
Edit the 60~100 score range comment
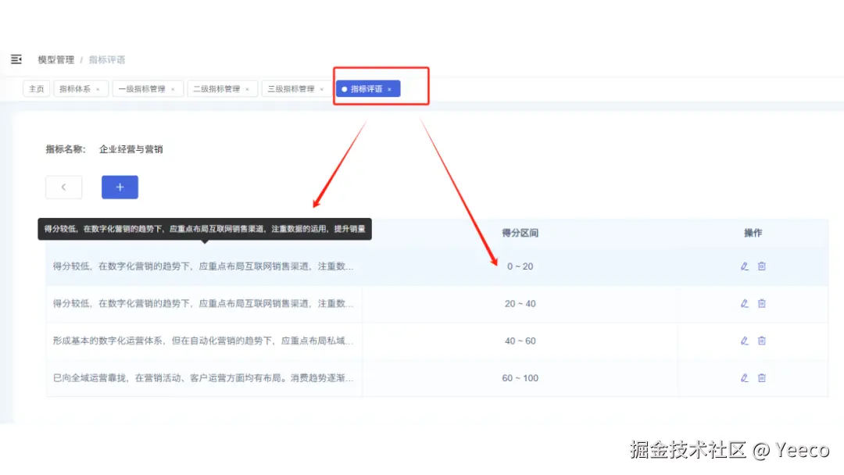(x=744, y=378)
